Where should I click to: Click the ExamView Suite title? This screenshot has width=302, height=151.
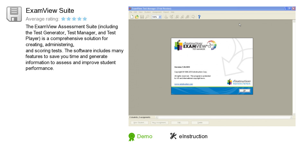click(50, 11)
